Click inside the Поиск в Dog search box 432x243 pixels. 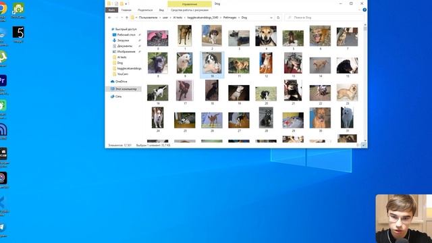tap(325, 18)
